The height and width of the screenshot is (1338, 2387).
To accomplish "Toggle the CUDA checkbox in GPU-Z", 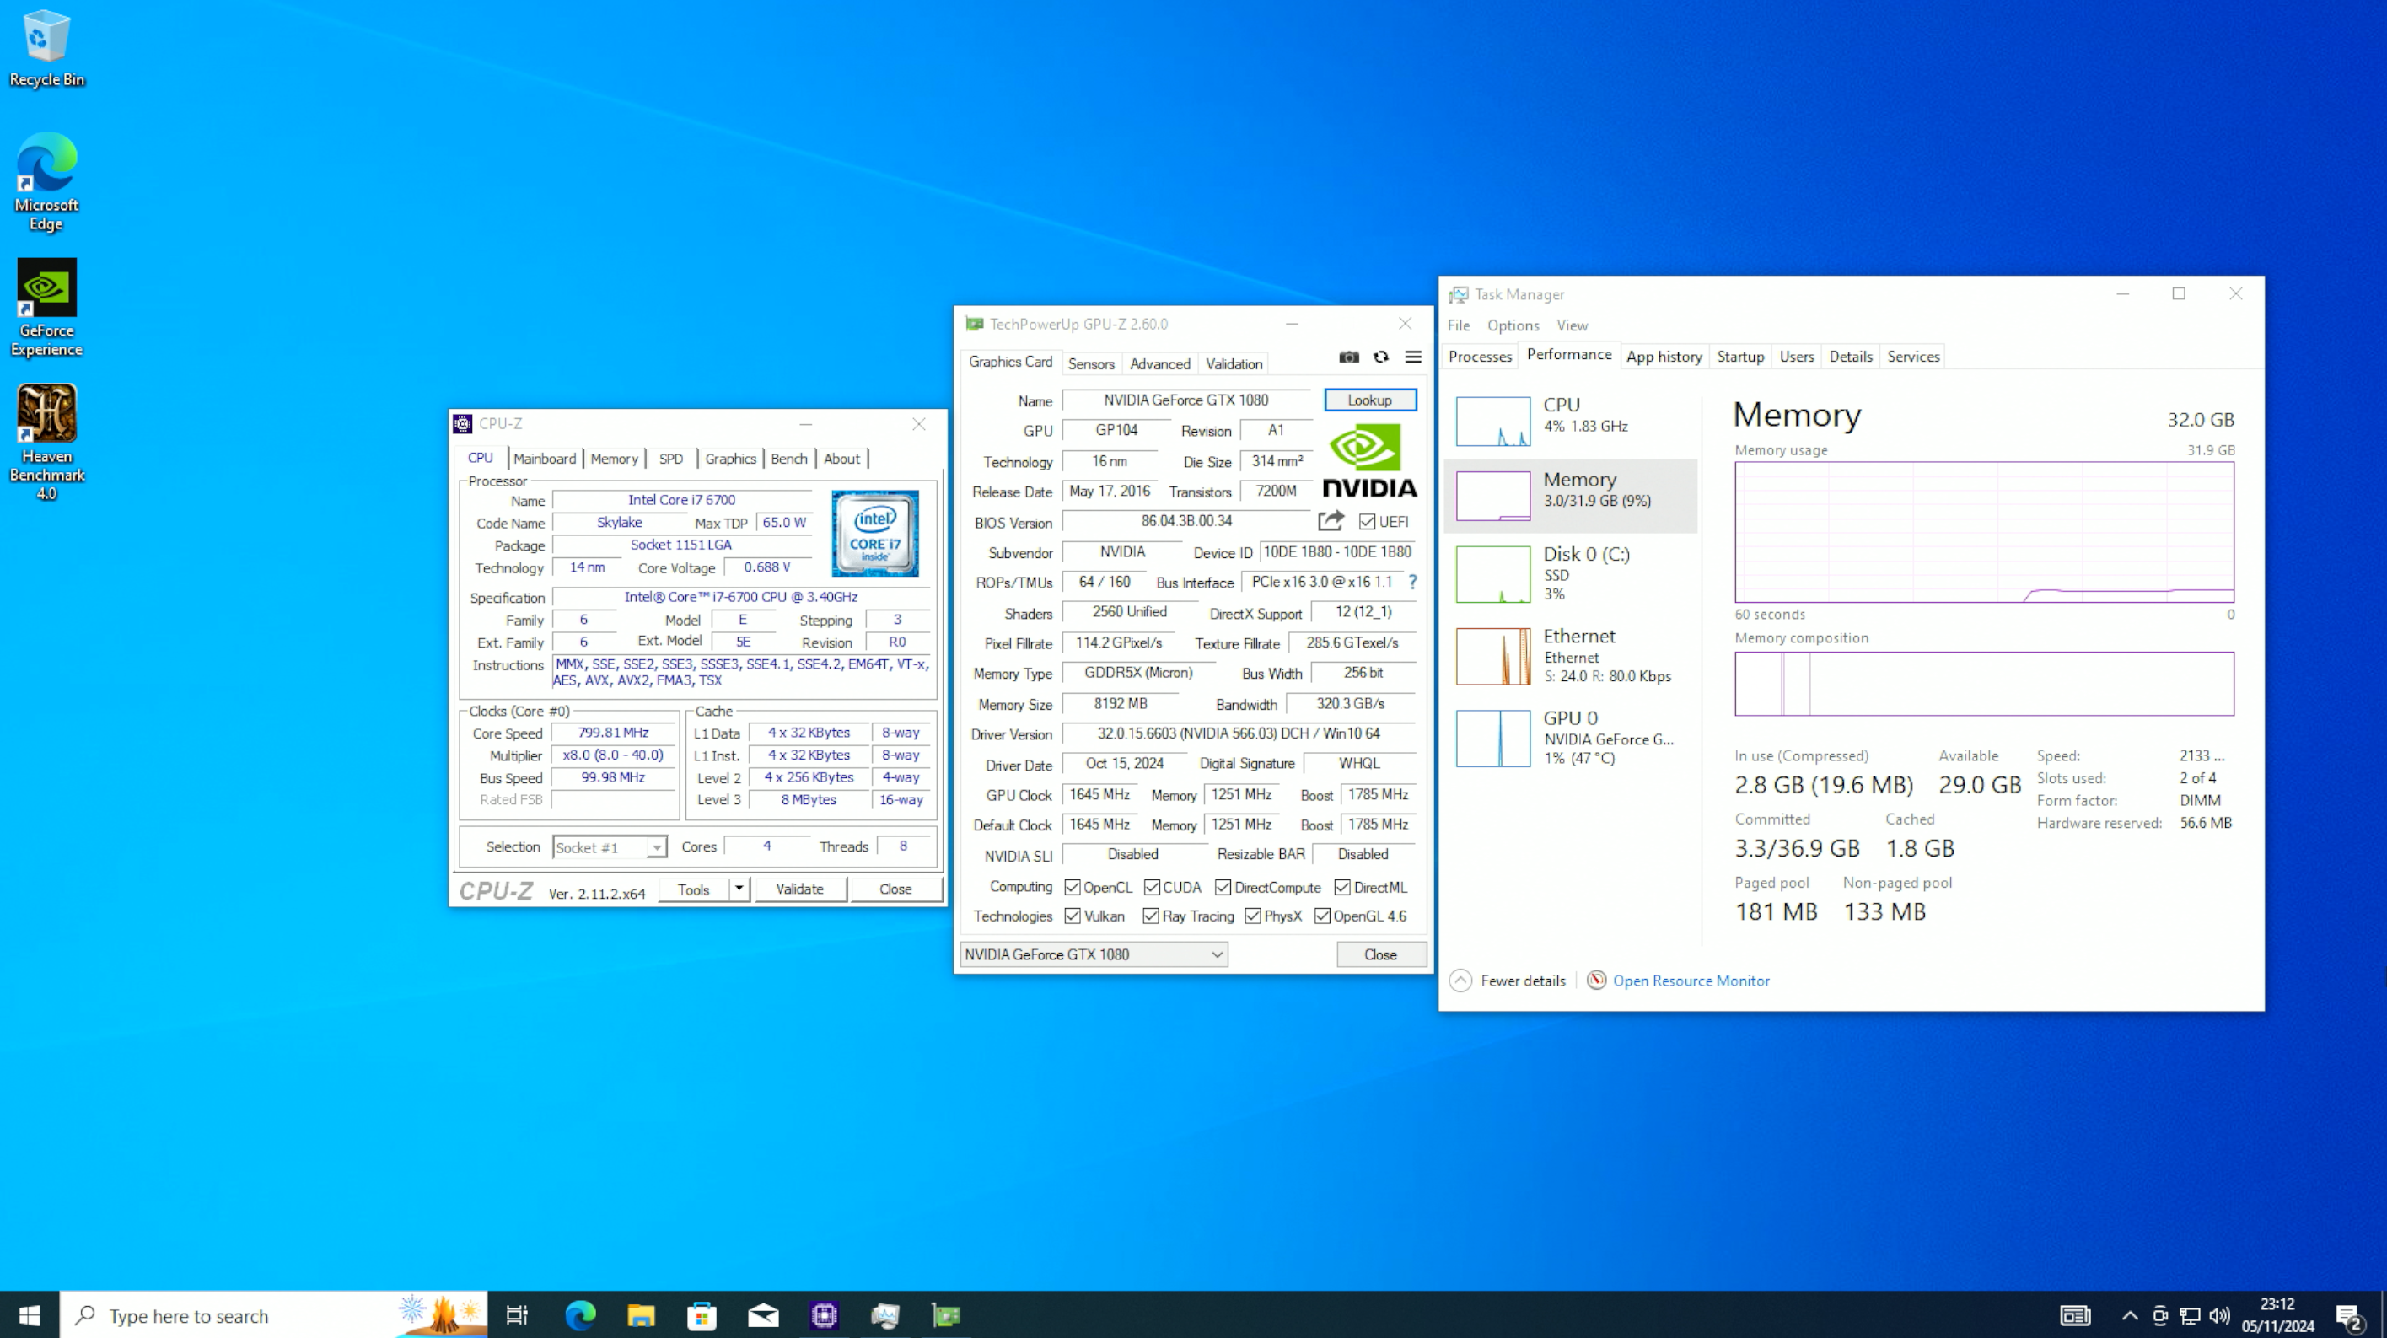I will (x=1154, y=885).
